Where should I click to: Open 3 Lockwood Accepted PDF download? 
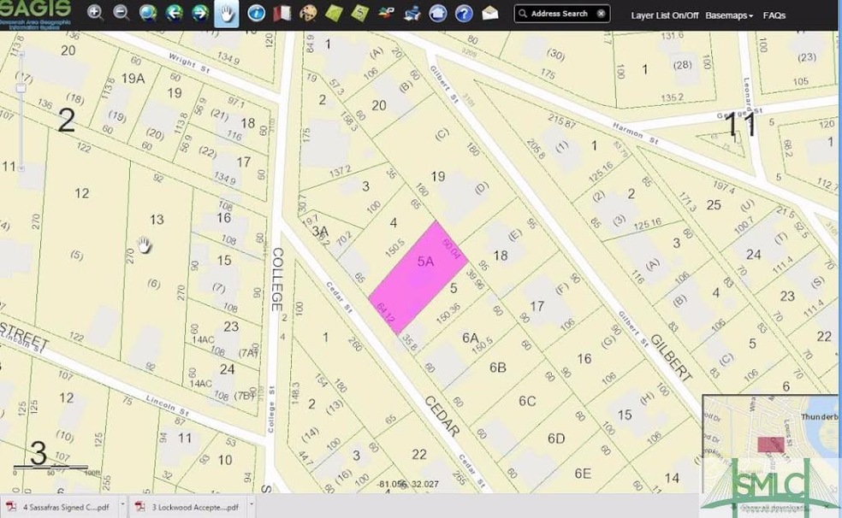point(188,507)
